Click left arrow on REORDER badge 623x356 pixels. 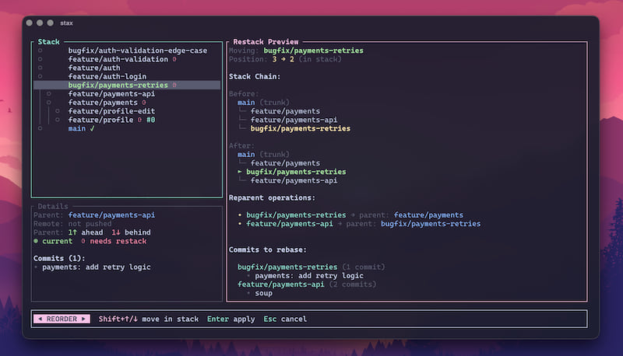[39, 319]
